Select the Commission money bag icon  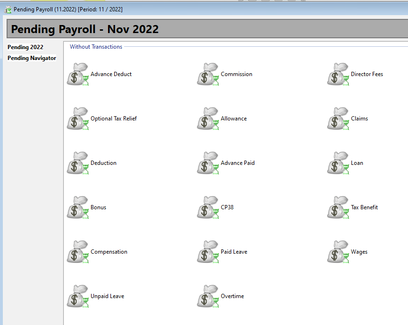pyautogui.click(x=208, y=74)
